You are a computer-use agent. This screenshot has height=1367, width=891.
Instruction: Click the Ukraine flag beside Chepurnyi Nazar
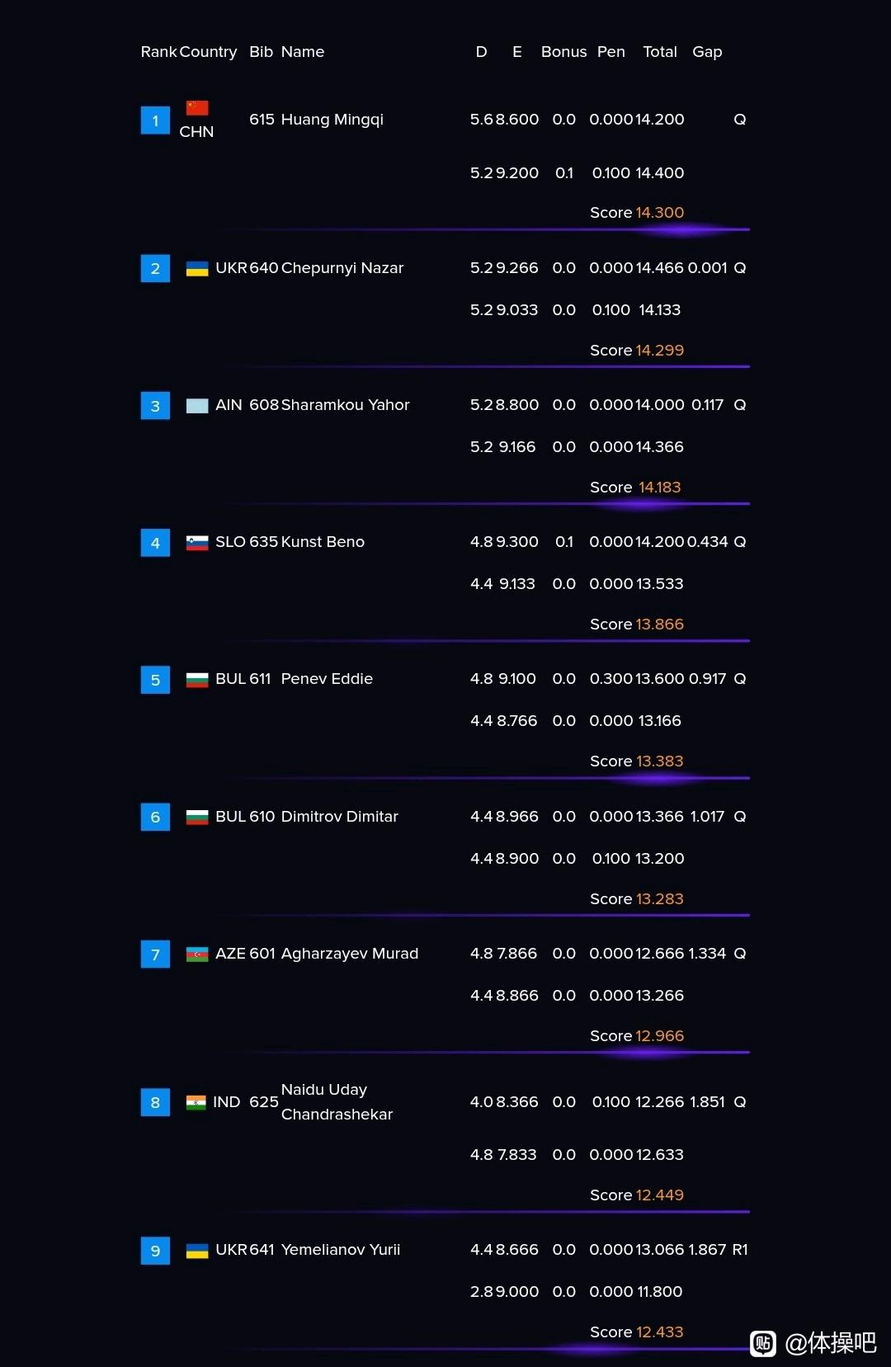click(x=197, y=268)
